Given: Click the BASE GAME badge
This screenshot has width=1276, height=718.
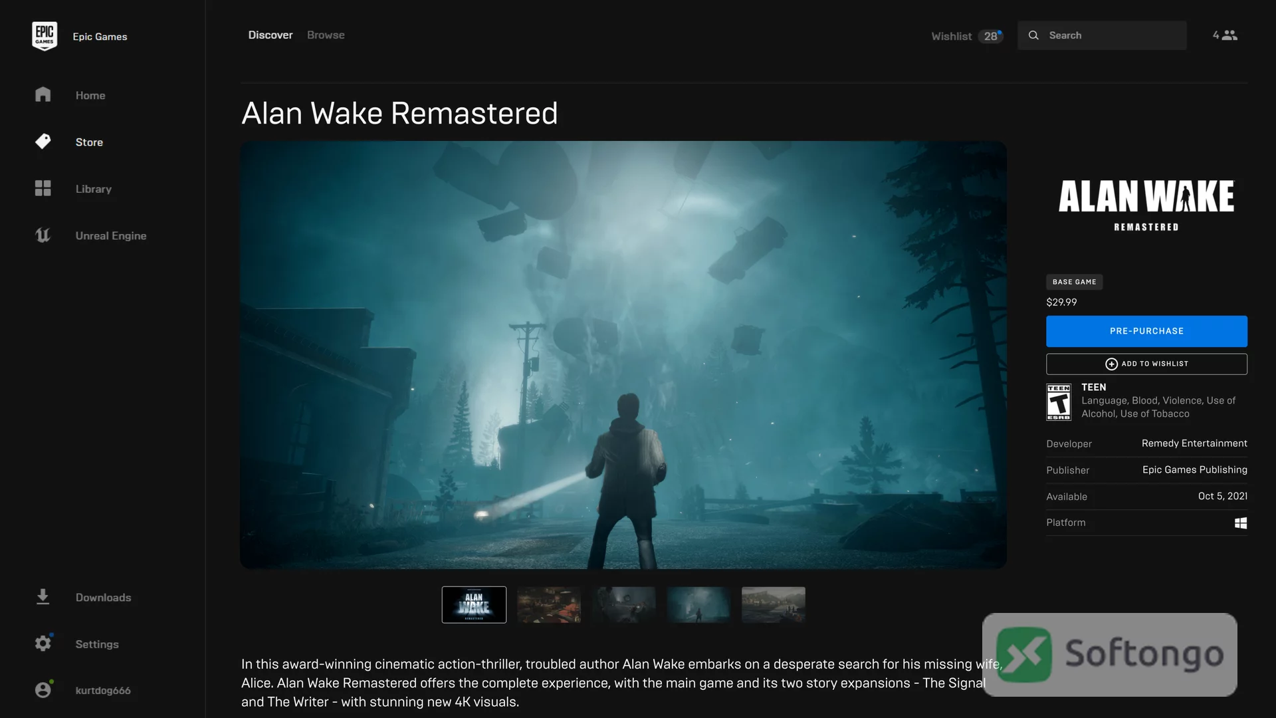Looking at the screenshot, I should coord(1074,282).
